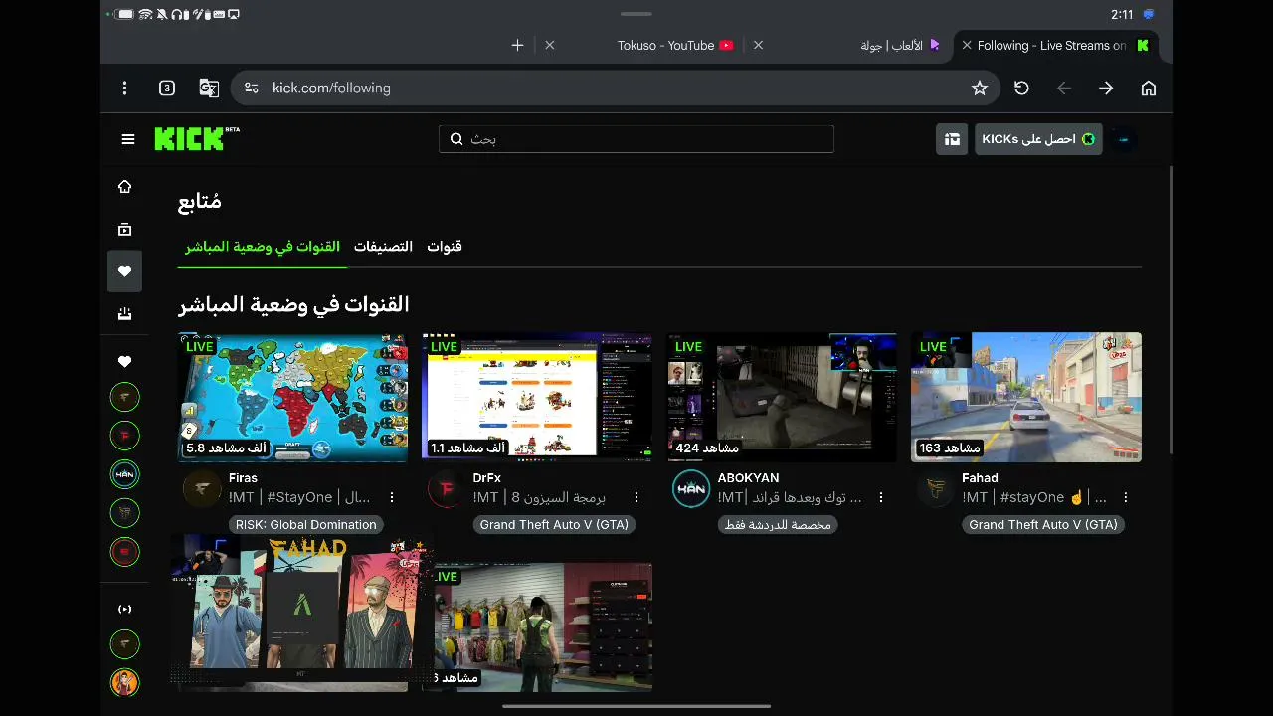Open the Chrome three-dot menu
The height and width of the screenshot is (716, 1273).
point(124,89)
